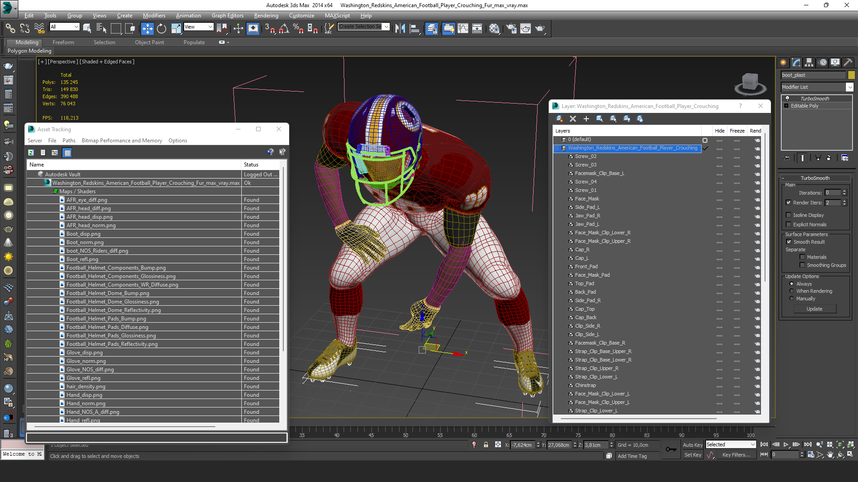Viewport: 858px width, 482px height.
Task: Click the TurboSmooth Update button
Action: [814, 309]
